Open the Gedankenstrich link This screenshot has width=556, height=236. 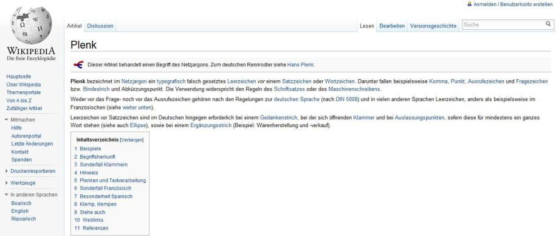278,117
